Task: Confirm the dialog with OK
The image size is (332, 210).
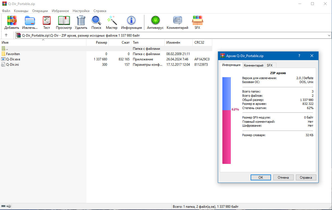Action: tap(261, 177)
